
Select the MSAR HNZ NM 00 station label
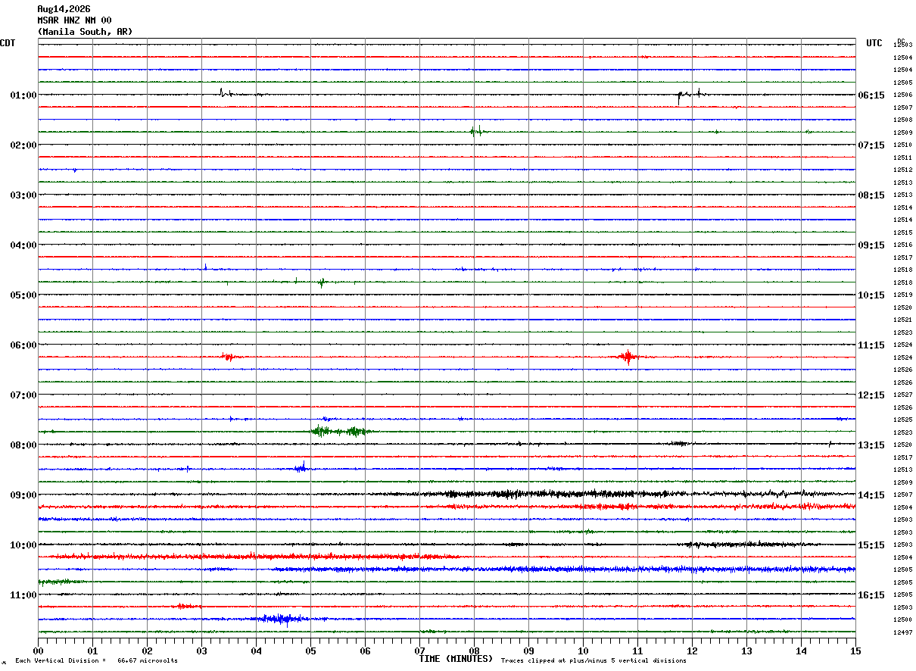click(74, 20)
